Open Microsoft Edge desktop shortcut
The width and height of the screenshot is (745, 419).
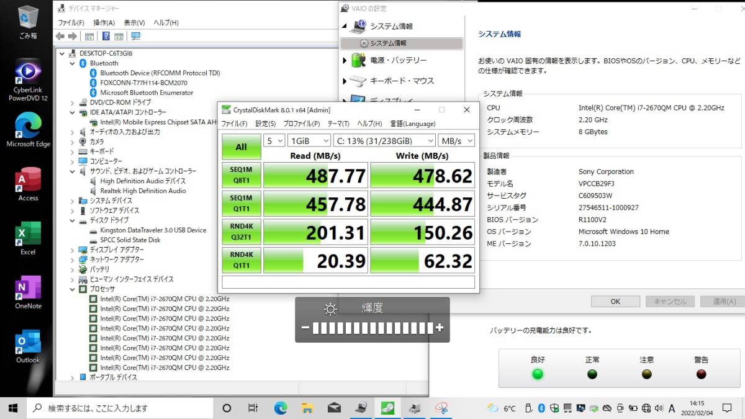pyautogui.click(x=28, y=129)
